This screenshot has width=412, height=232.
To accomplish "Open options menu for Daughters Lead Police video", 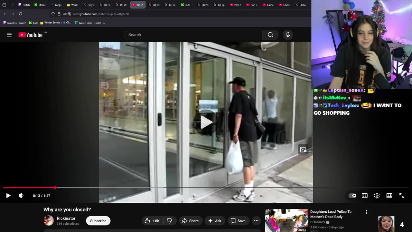I will [x=366, y=212].
